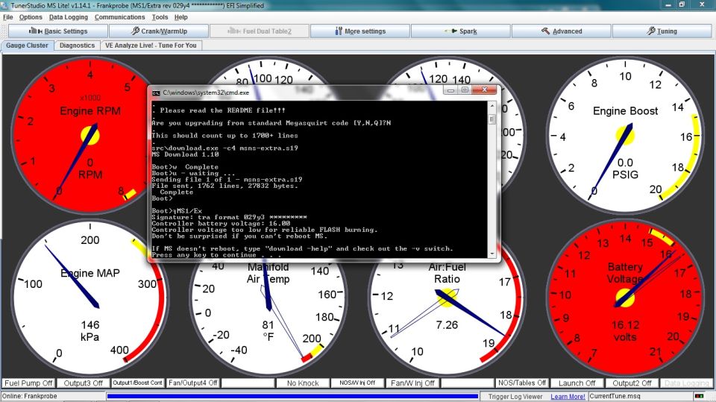This screenshot has height=402, width=716.
Task: Open the Trigger Log Viewer
Action: [515, 397]
